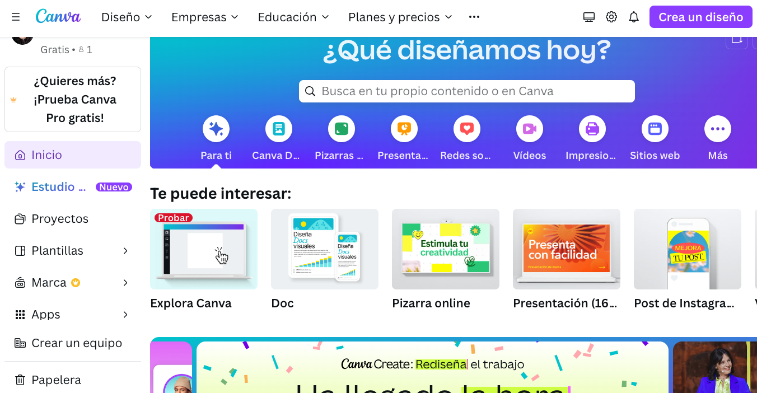The height and width of the screenshot is (393, 757).
Task: Expand the Plantillas submenu arrow
Action: (125, 251)
